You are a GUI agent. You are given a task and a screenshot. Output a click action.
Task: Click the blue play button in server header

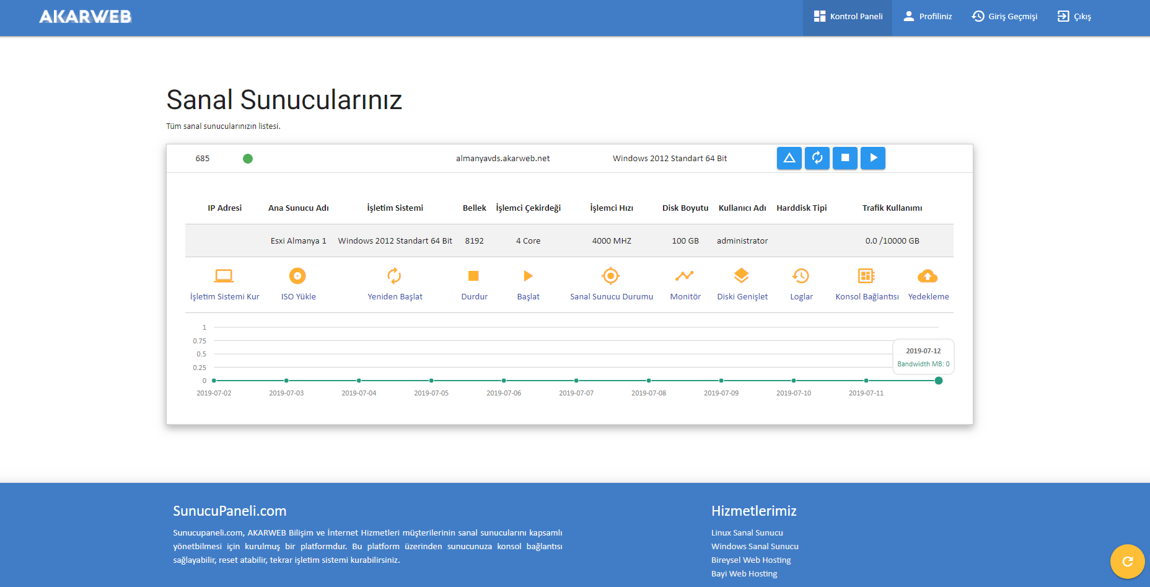873,158
